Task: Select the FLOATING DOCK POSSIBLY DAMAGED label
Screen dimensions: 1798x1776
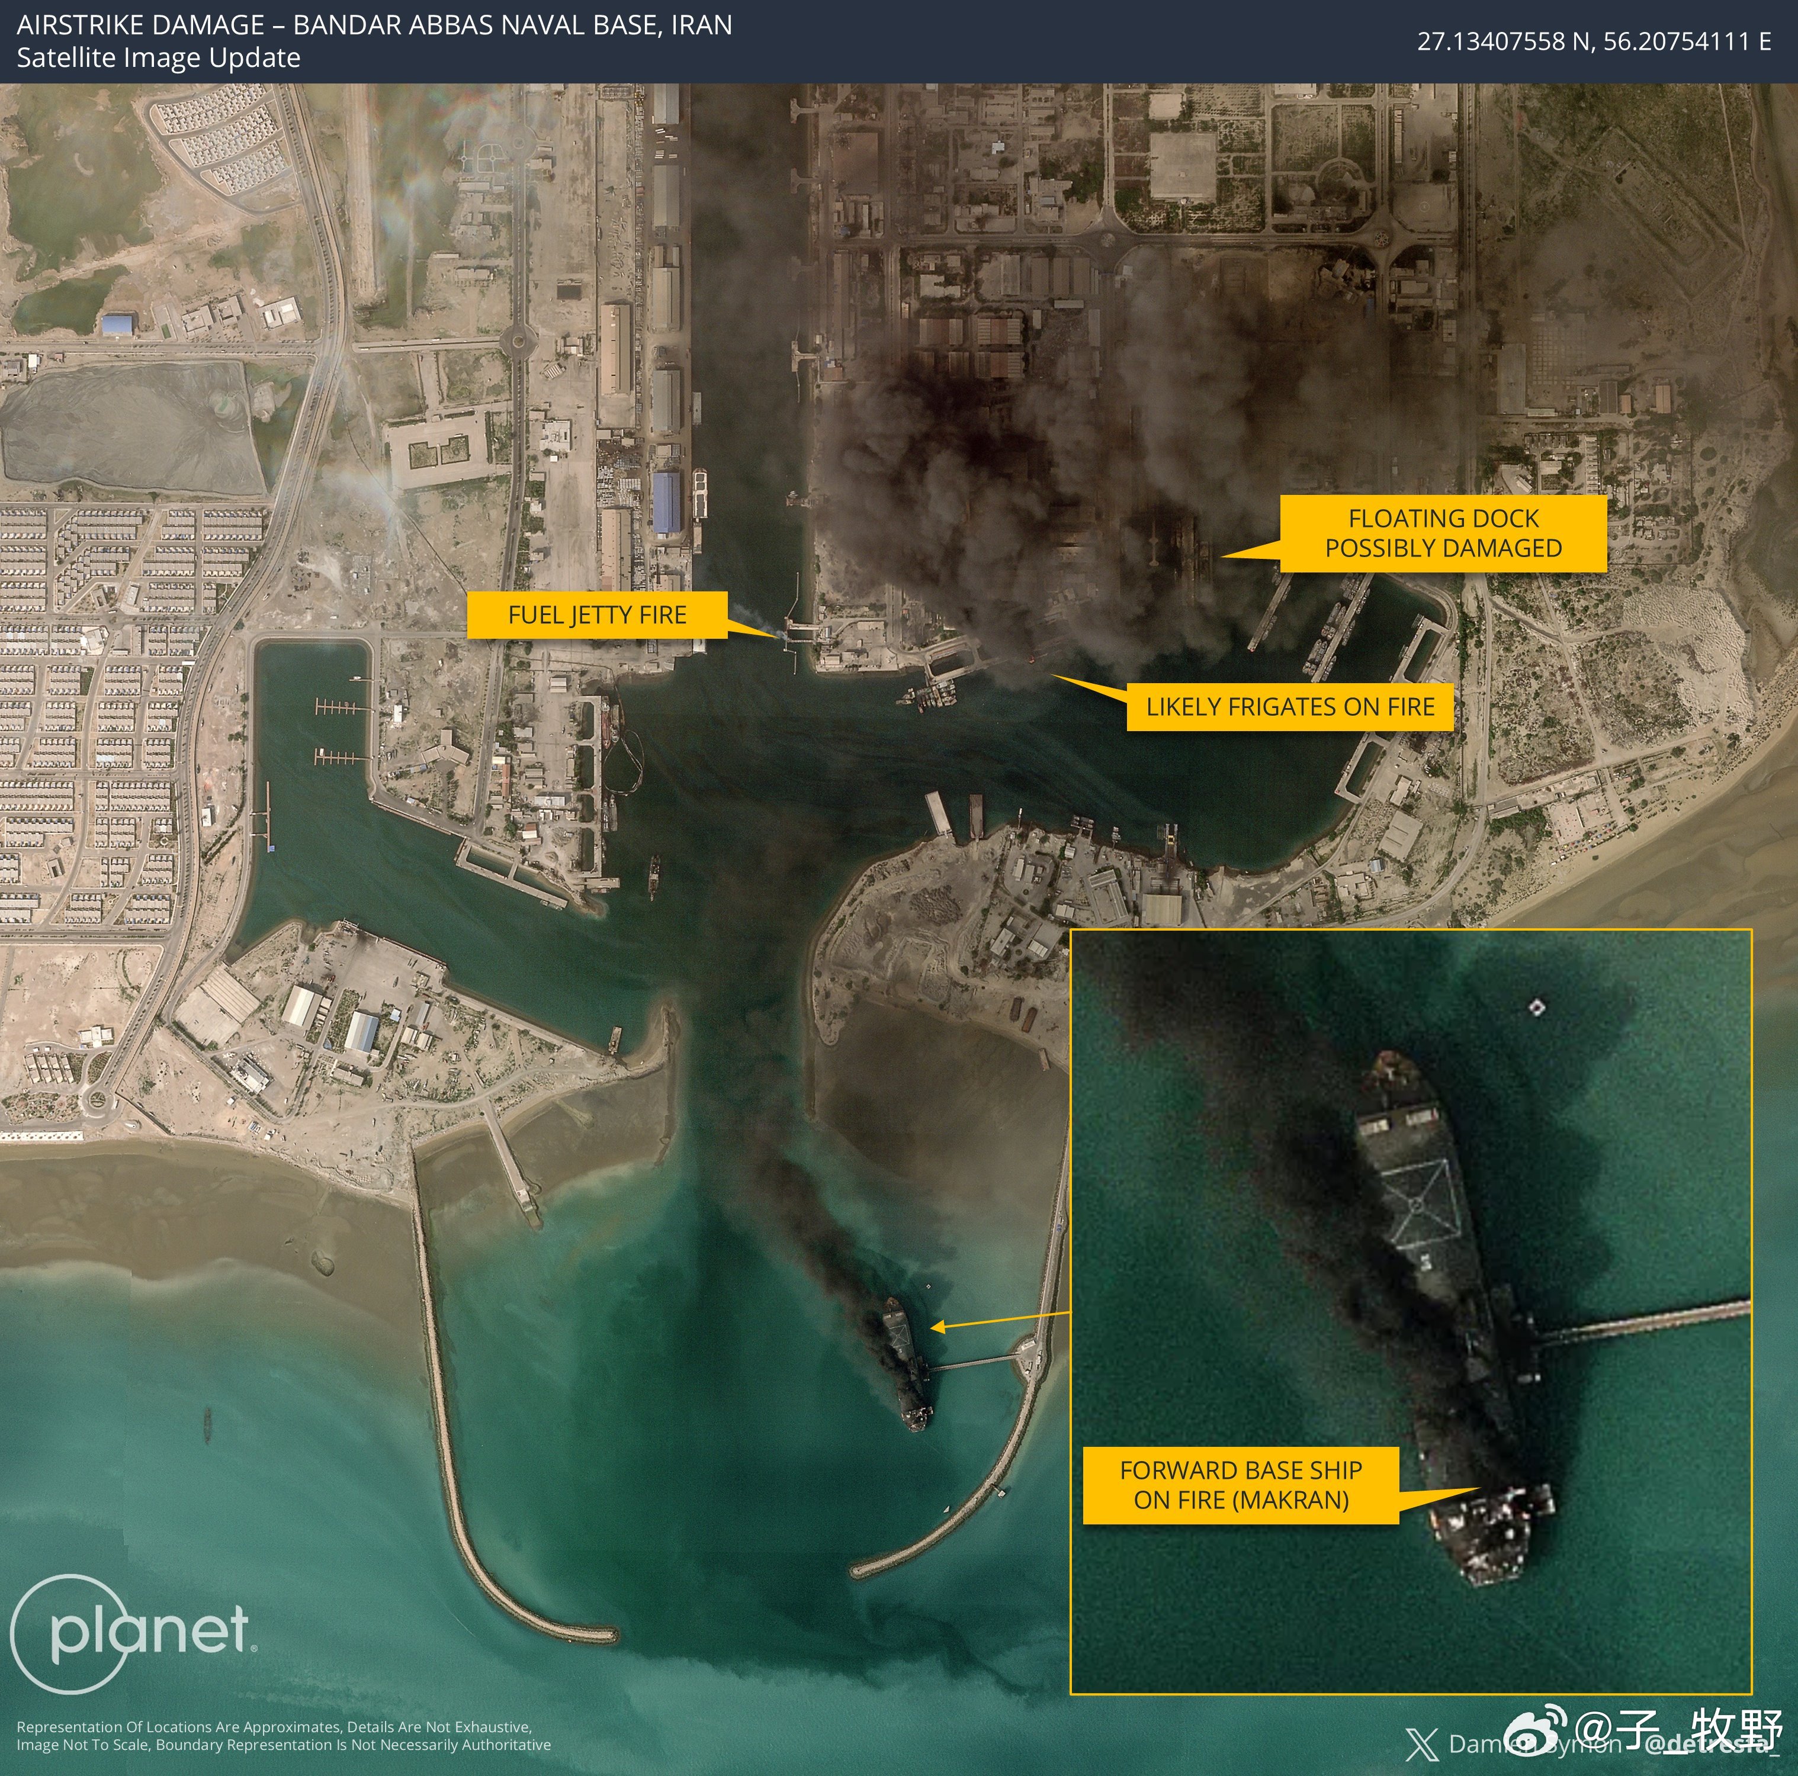Action: (x=1443, y=533)
